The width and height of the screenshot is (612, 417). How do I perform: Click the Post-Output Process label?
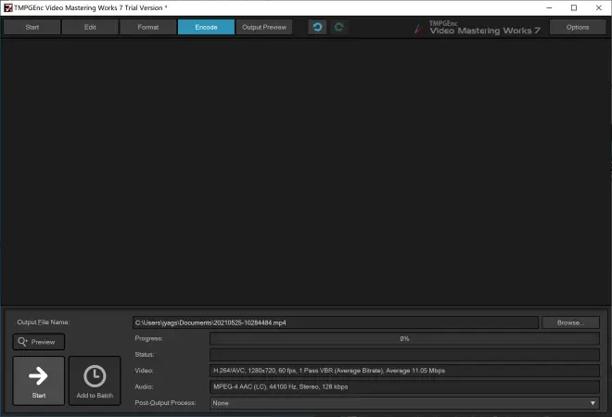click(165, 402)
